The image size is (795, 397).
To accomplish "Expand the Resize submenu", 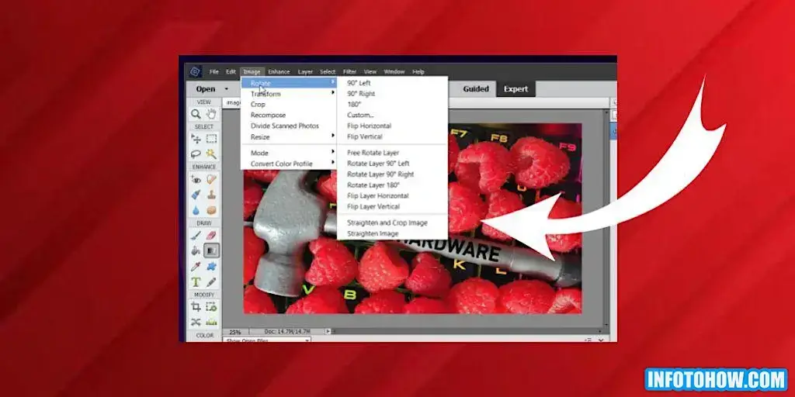I will click(289, 136).
